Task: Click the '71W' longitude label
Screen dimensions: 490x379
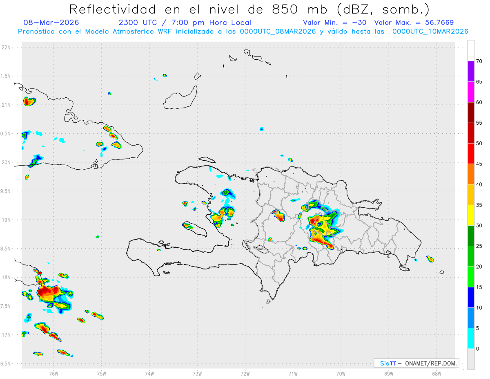Action: click(x=293, y=373)
